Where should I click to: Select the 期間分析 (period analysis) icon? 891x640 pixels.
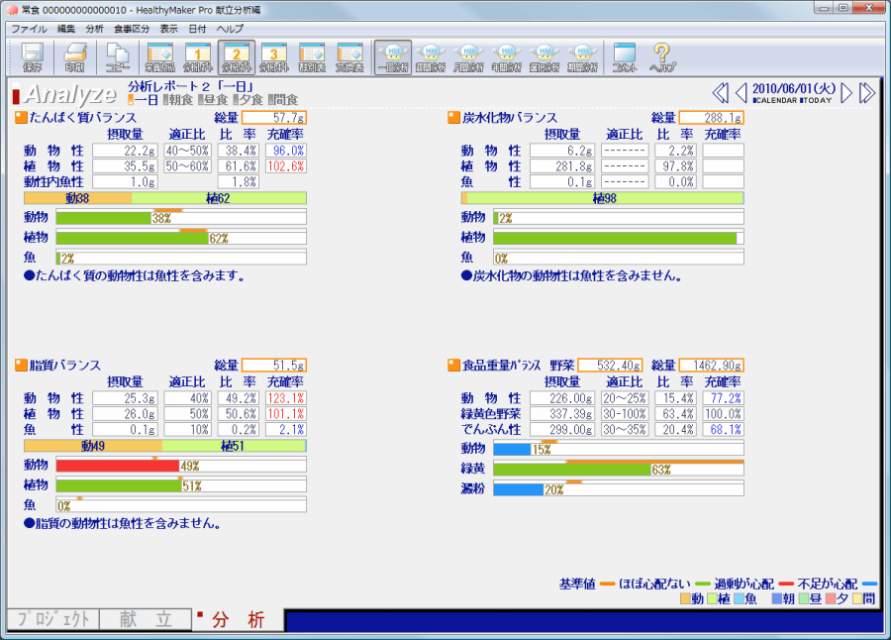coord(582,57)
